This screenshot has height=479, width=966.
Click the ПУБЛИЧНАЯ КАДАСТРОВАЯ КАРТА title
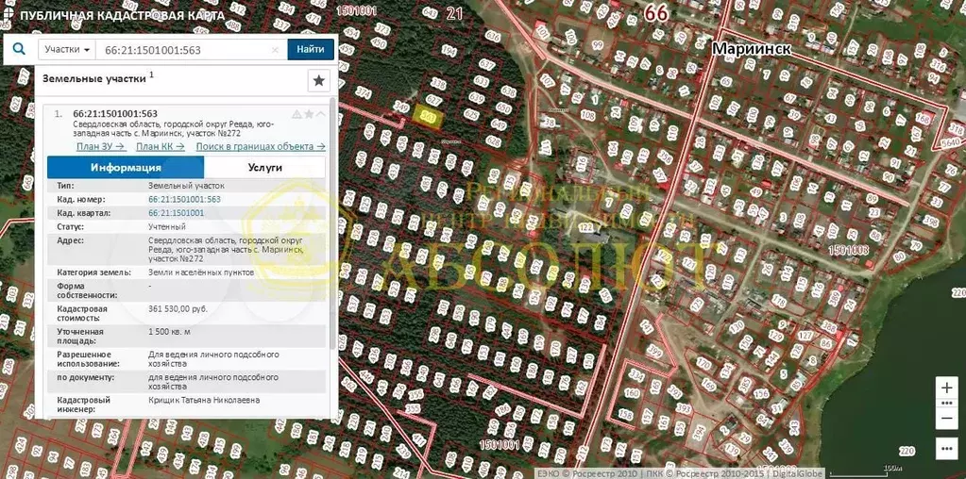(x=122, y=15)
